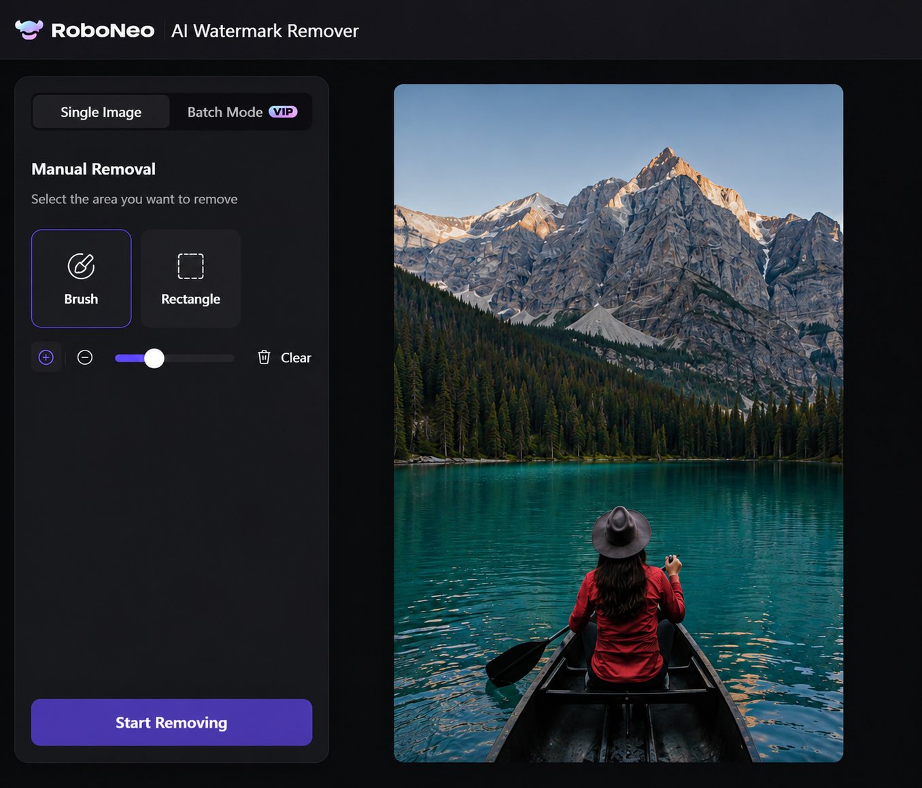Click the Clear text button
Screen dimensions: 922x788
pyautogui.click(x=296, y=358)
